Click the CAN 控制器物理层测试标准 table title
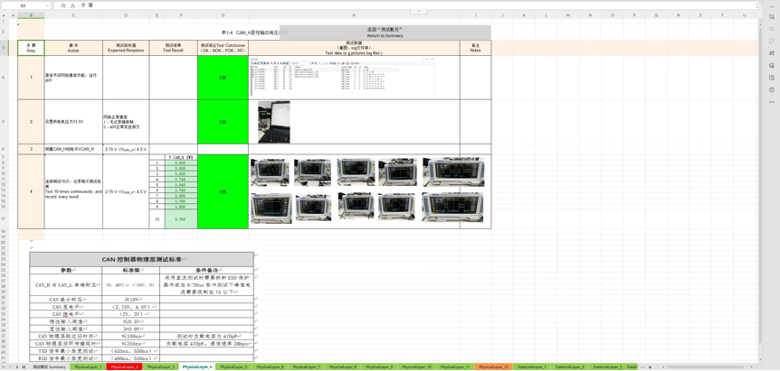Viewport: 780px width, 371px height. [x=142, y=259]
